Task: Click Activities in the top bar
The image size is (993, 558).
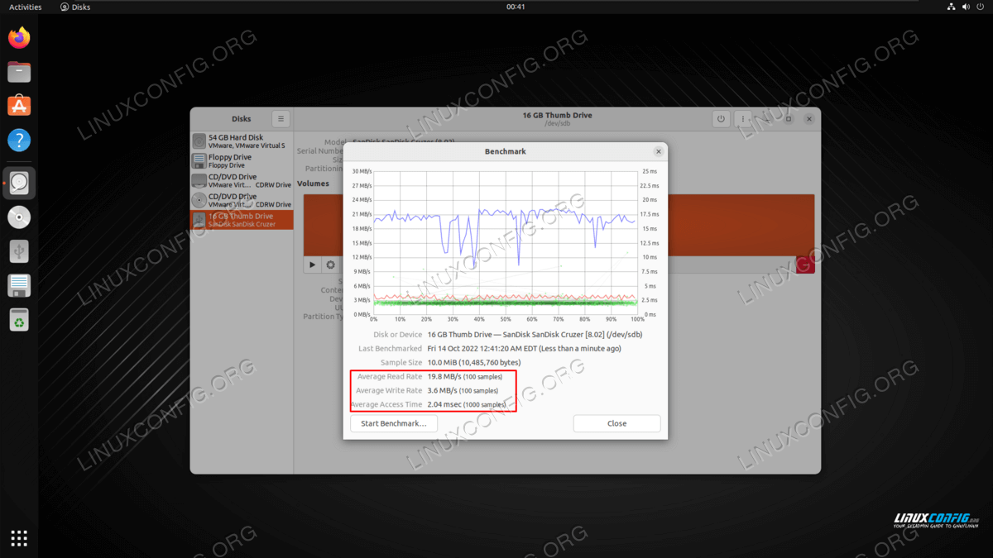Action: click(25, 7)
